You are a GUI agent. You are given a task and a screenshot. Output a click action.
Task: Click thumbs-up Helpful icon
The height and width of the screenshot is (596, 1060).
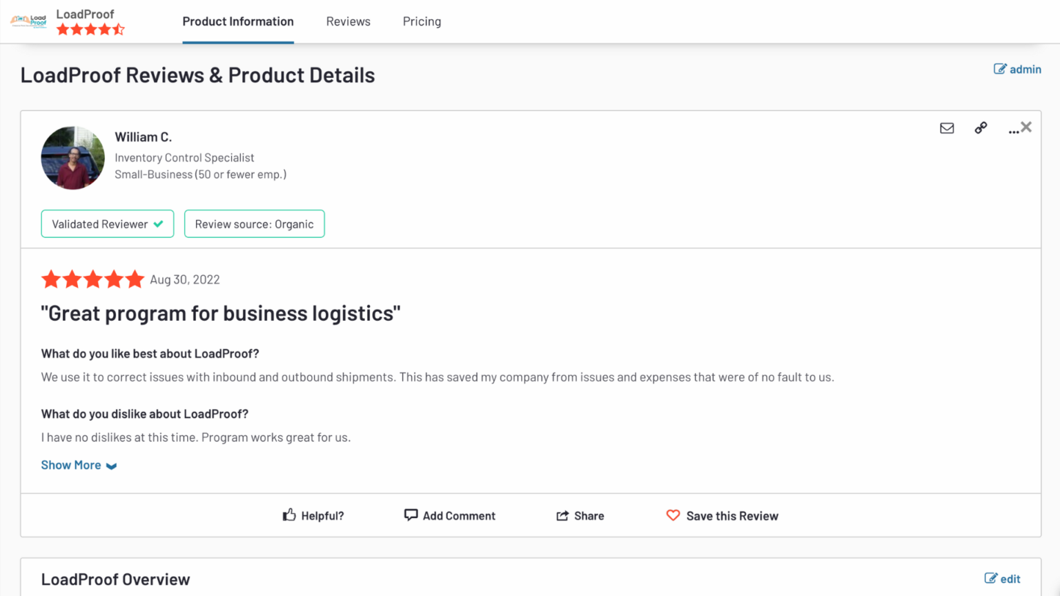click(289, 515)
